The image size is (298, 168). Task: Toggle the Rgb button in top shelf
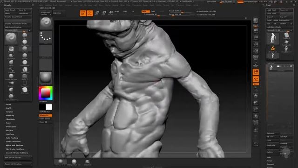[x=125, y=11]
